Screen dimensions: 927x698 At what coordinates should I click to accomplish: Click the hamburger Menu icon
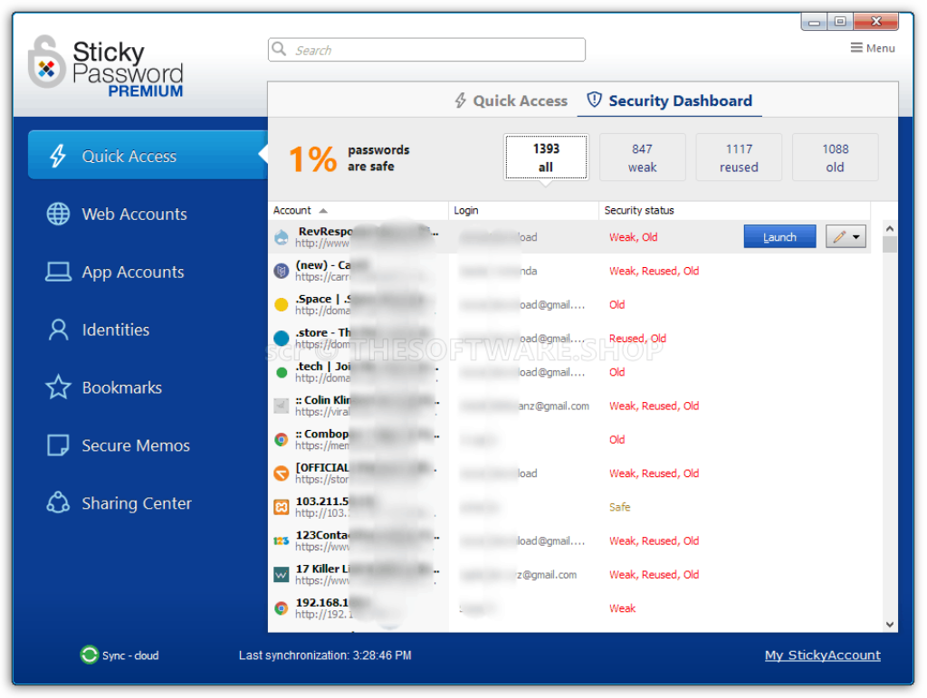pyautogui.click(x=856, y=48)
